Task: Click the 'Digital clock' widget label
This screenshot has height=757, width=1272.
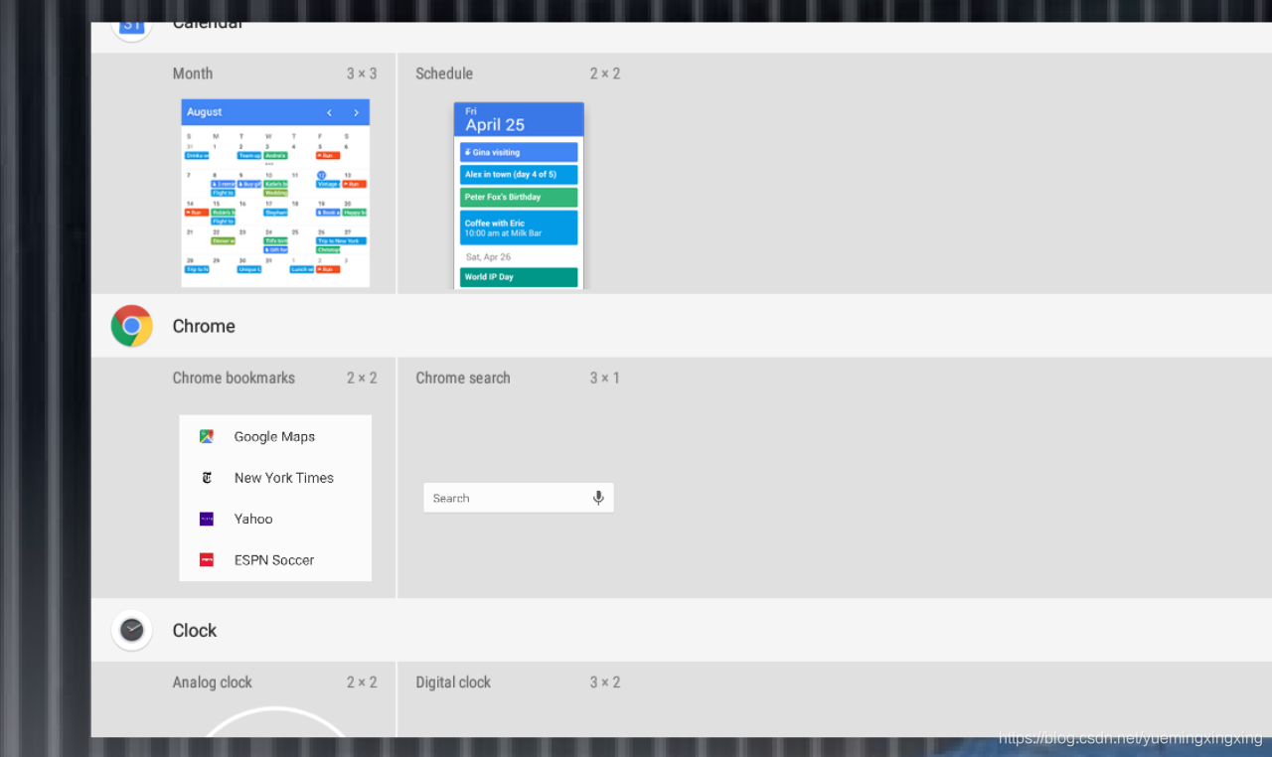Action: [x=453, y=682]
